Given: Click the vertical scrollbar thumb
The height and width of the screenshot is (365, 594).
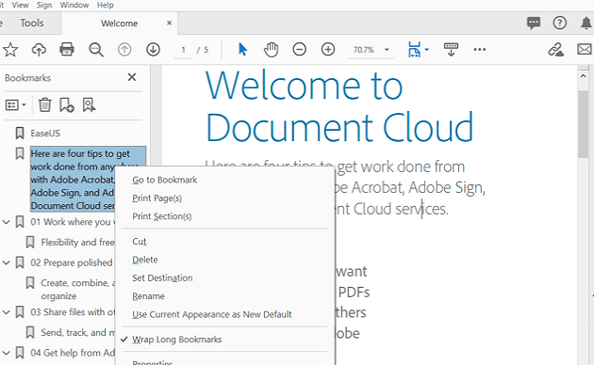Looking at the screenshot, I should click(583, 124).
